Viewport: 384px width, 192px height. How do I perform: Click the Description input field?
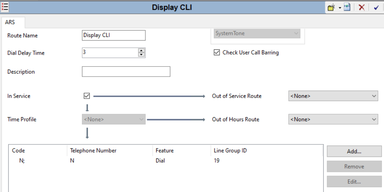pos(126,71)
